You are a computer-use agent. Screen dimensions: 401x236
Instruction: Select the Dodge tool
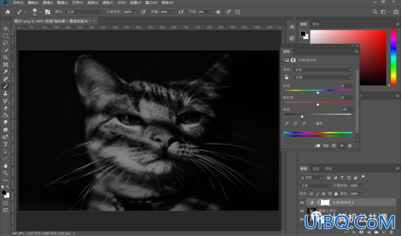click(x=5, y=130)
